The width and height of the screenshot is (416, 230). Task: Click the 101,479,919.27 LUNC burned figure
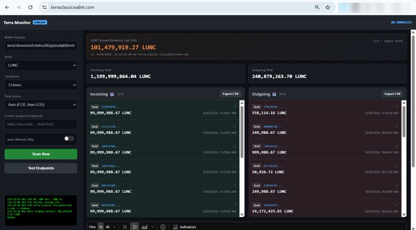123,48
